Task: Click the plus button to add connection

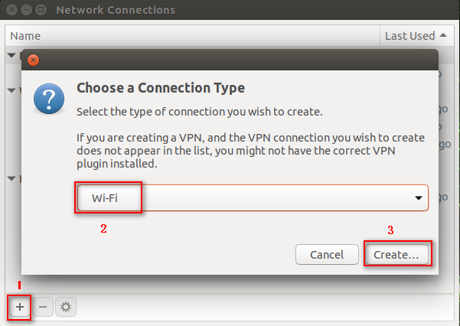Action: [x=20, y=307]
